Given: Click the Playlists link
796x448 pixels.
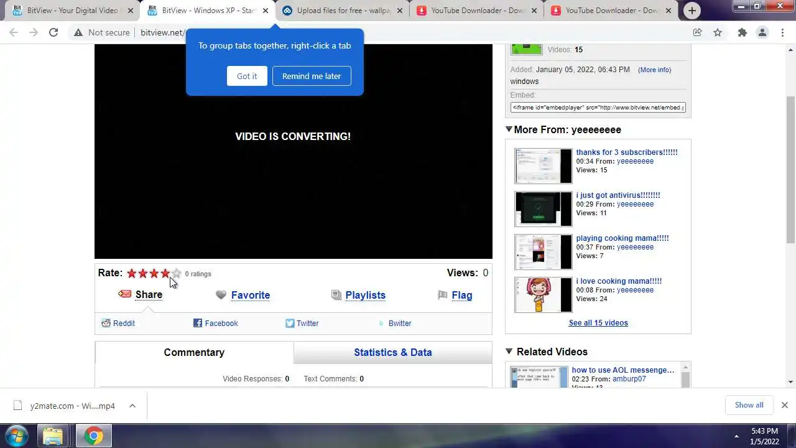Looking at the screenshot, I should coord(366,295).
